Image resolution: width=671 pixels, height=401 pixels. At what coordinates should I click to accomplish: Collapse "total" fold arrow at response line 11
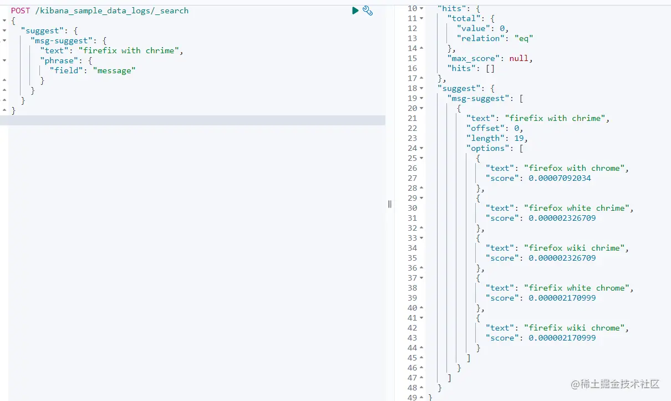coord(422,18)
